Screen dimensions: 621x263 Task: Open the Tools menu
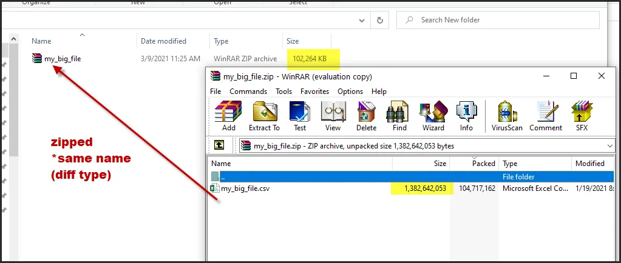pos(283,92)
